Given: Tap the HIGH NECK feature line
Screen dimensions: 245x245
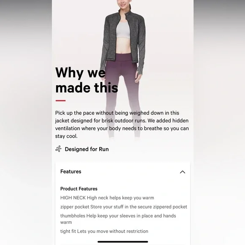Looking at the screenshot, I should point(107,198).
